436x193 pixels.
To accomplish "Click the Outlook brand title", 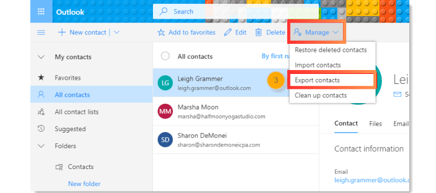I will pos(70,12).
